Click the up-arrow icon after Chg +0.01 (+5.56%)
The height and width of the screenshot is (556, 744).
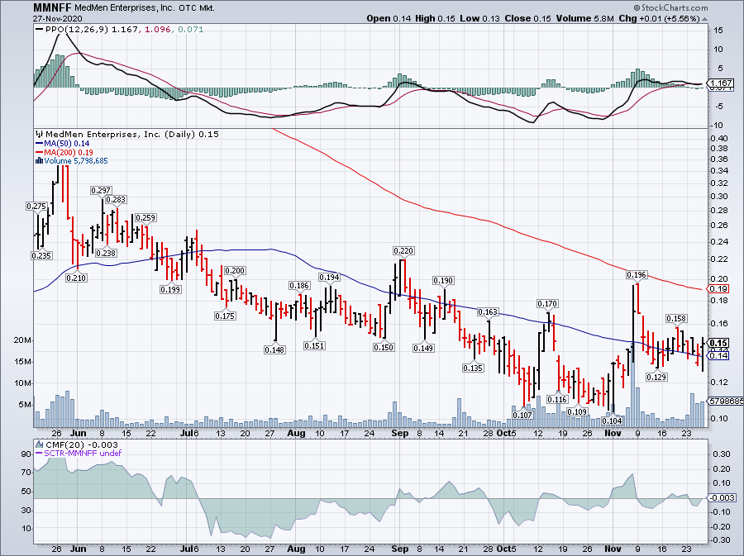[704, 19]
